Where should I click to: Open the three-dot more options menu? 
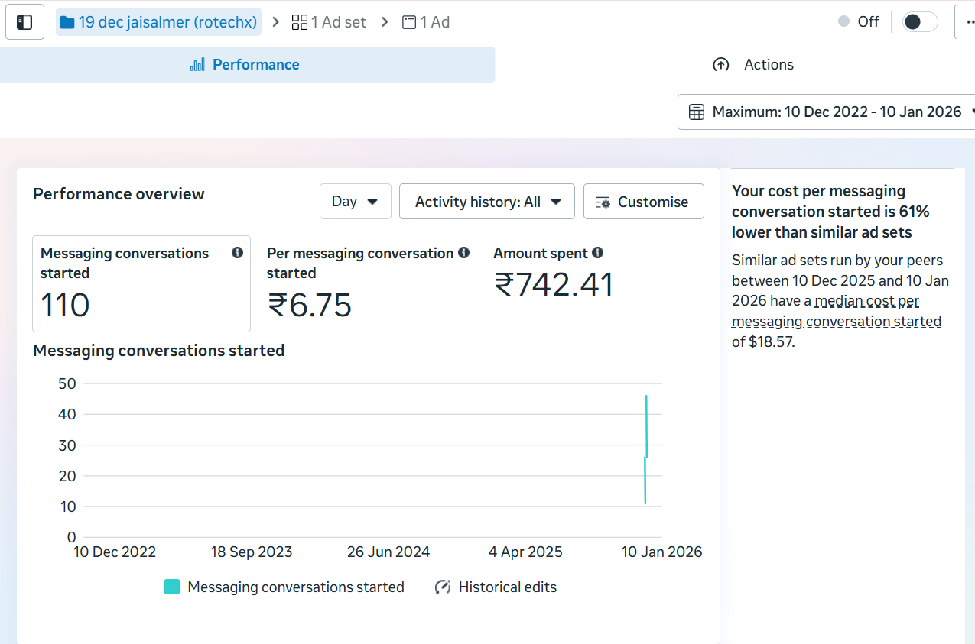tap(970, 22)
